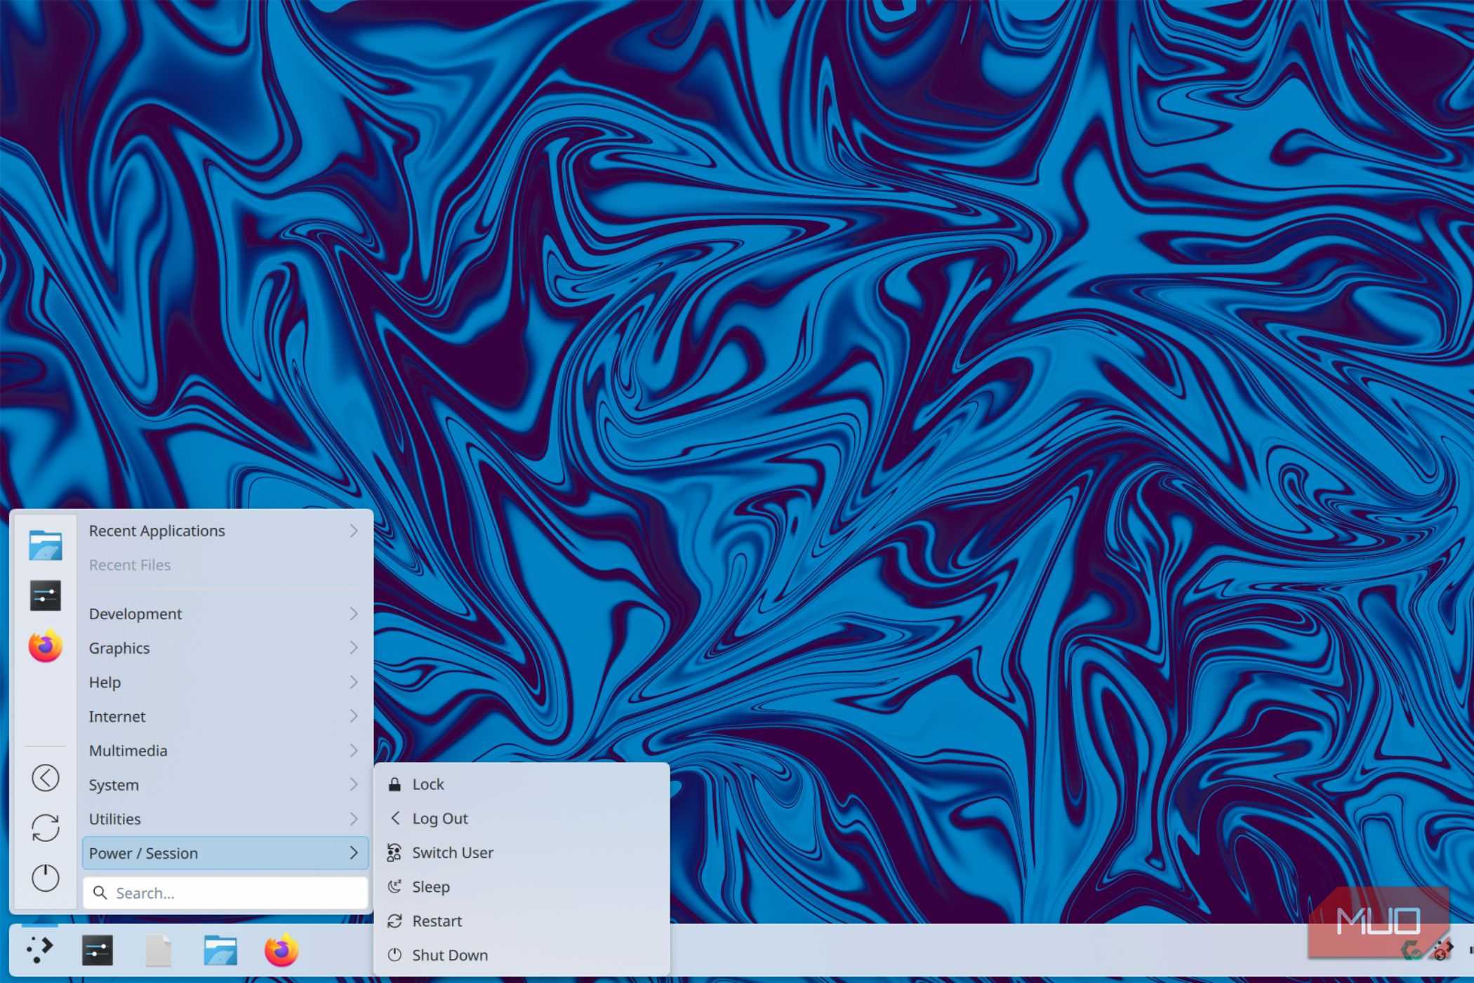
Task: Choose Sleep from the session submenu
Action: pos(522,887)
